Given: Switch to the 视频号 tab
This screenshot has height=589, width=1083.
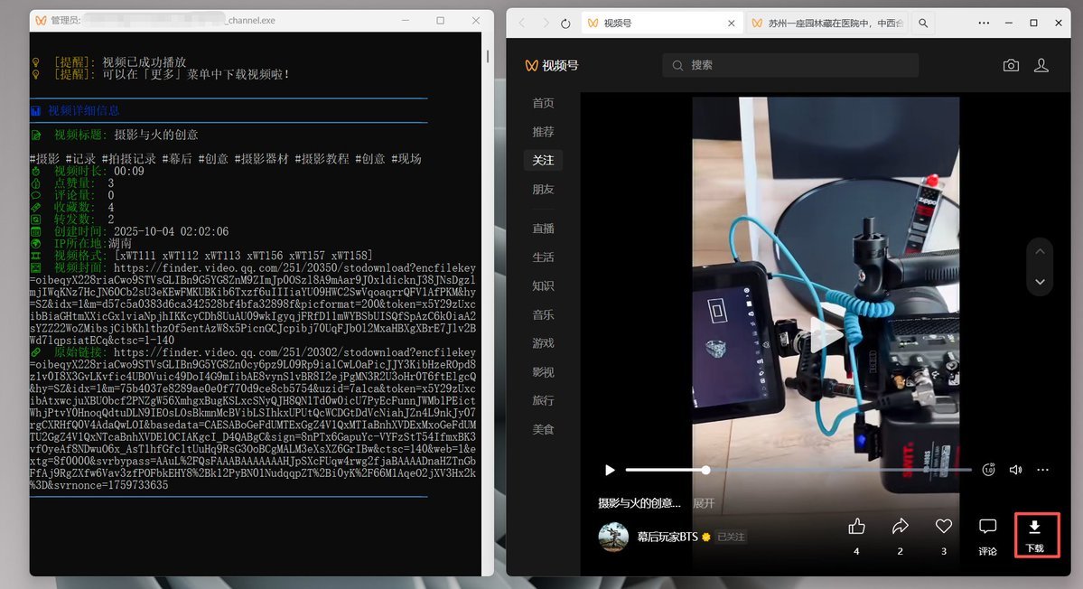Looking at the screenshot, I should point(661,23).
